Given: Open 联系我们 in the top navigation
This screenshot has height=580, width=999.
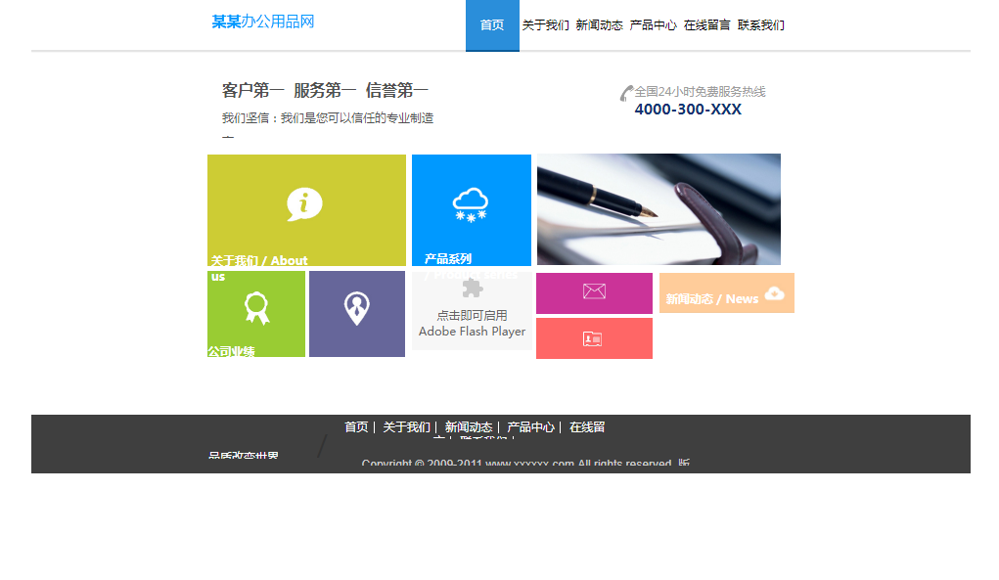Looking at the screenshot, I should point(760,25).
